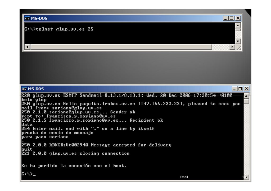
Task: Click the lower window's vertical scrollbar thumb
Action: pyautogui.click(x=246, y=102)
